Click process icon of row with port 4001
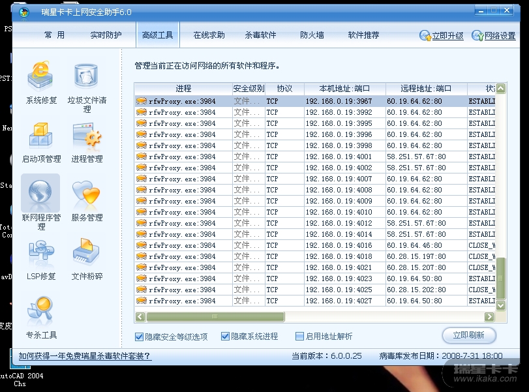The width and height of the screenshot is (529, 392). pos(142,157)
